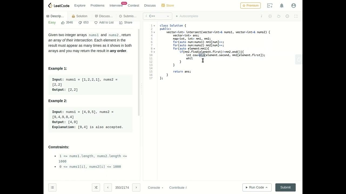Click the 'Constraints:' heading
This screenshot has height=194, width=346.
pos(59,147)
